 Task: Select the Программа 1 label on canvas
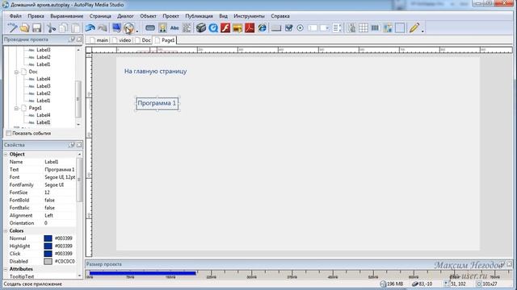(x=157, y=103)
